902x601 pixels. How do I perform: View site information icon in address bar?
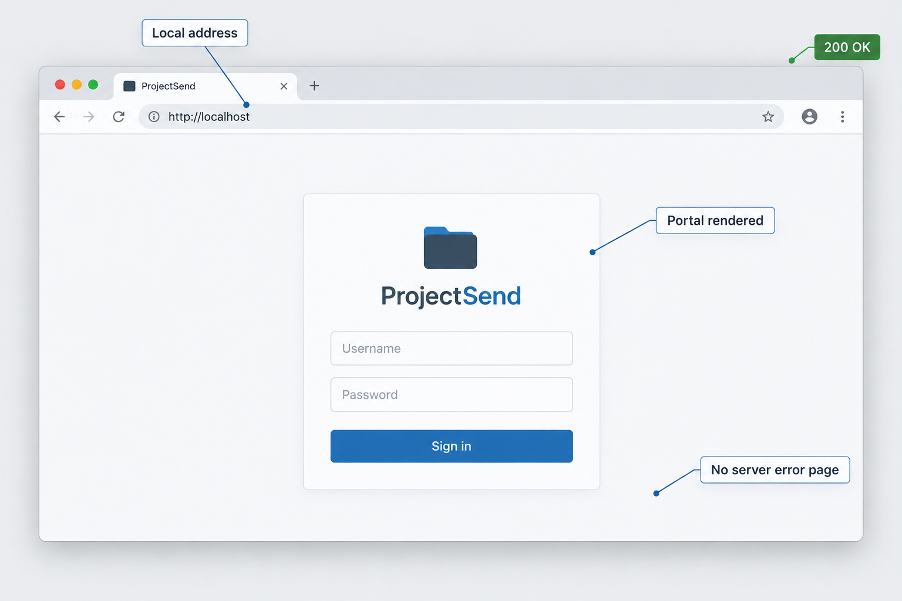pos(154,117)
